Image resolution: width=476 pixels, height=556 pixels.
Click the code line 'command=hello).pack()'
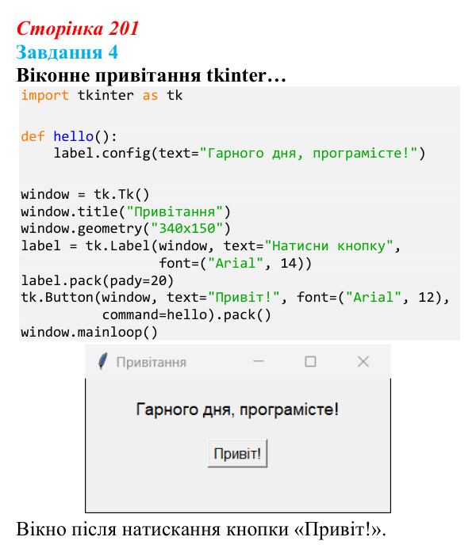pos(186,314)
